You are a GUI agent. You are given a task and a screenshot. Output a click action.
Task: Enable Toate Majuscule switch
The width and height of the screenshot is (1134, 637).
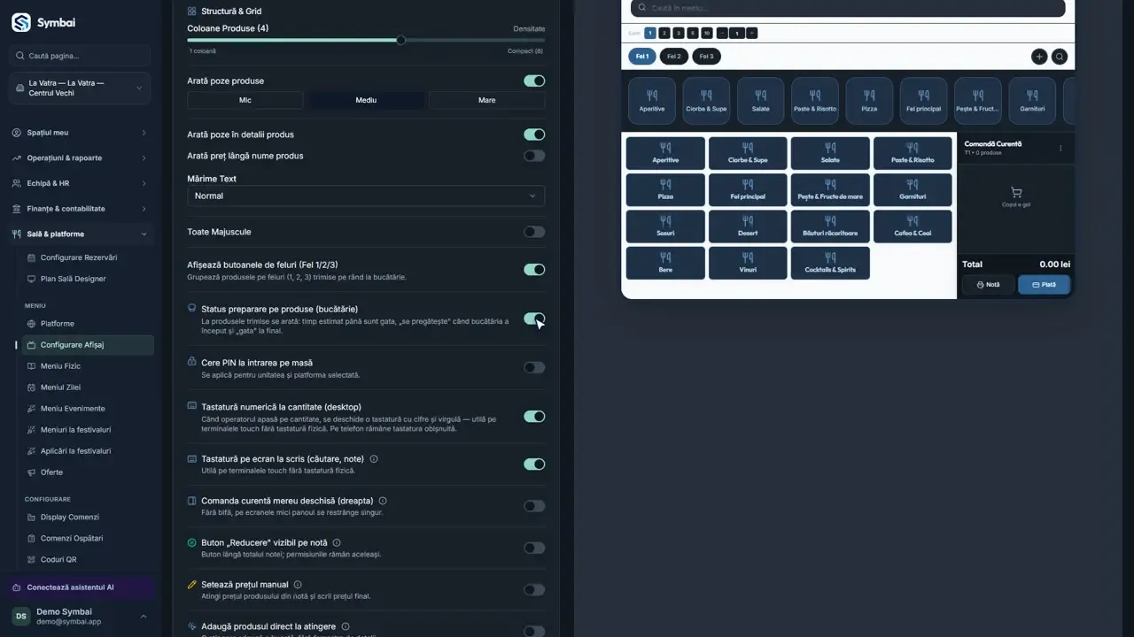click(534, 232)
